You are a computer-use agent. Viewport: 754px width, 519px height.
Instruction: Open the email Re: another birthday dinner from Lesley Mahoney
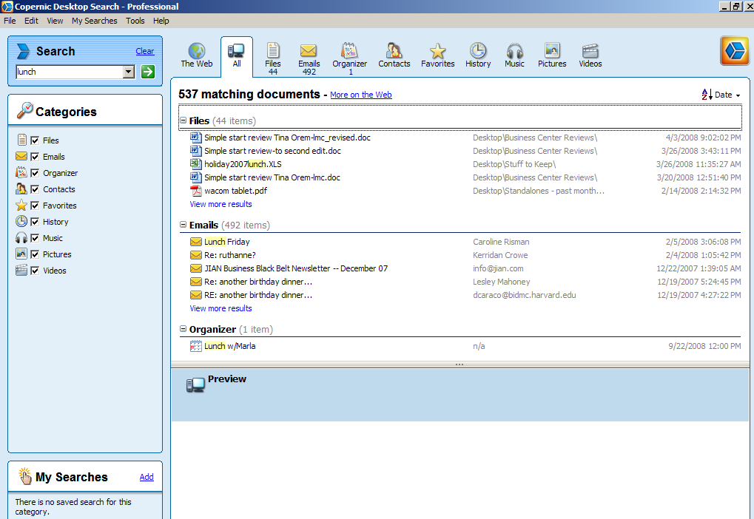click(x=258, y=282)
